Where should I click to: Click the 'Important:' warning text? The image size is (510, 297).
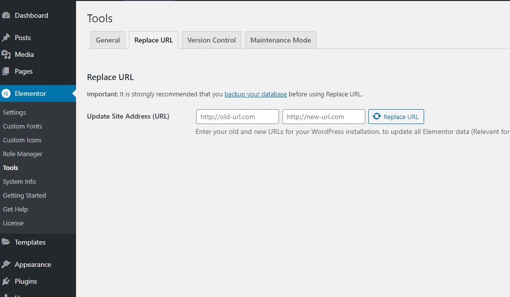(103, 94)
